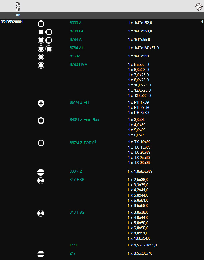The image size is (204, 260).
Task: Click the slotted icon beside 800/4 Z
Action: pyautogui.click(x=41, y=172)
